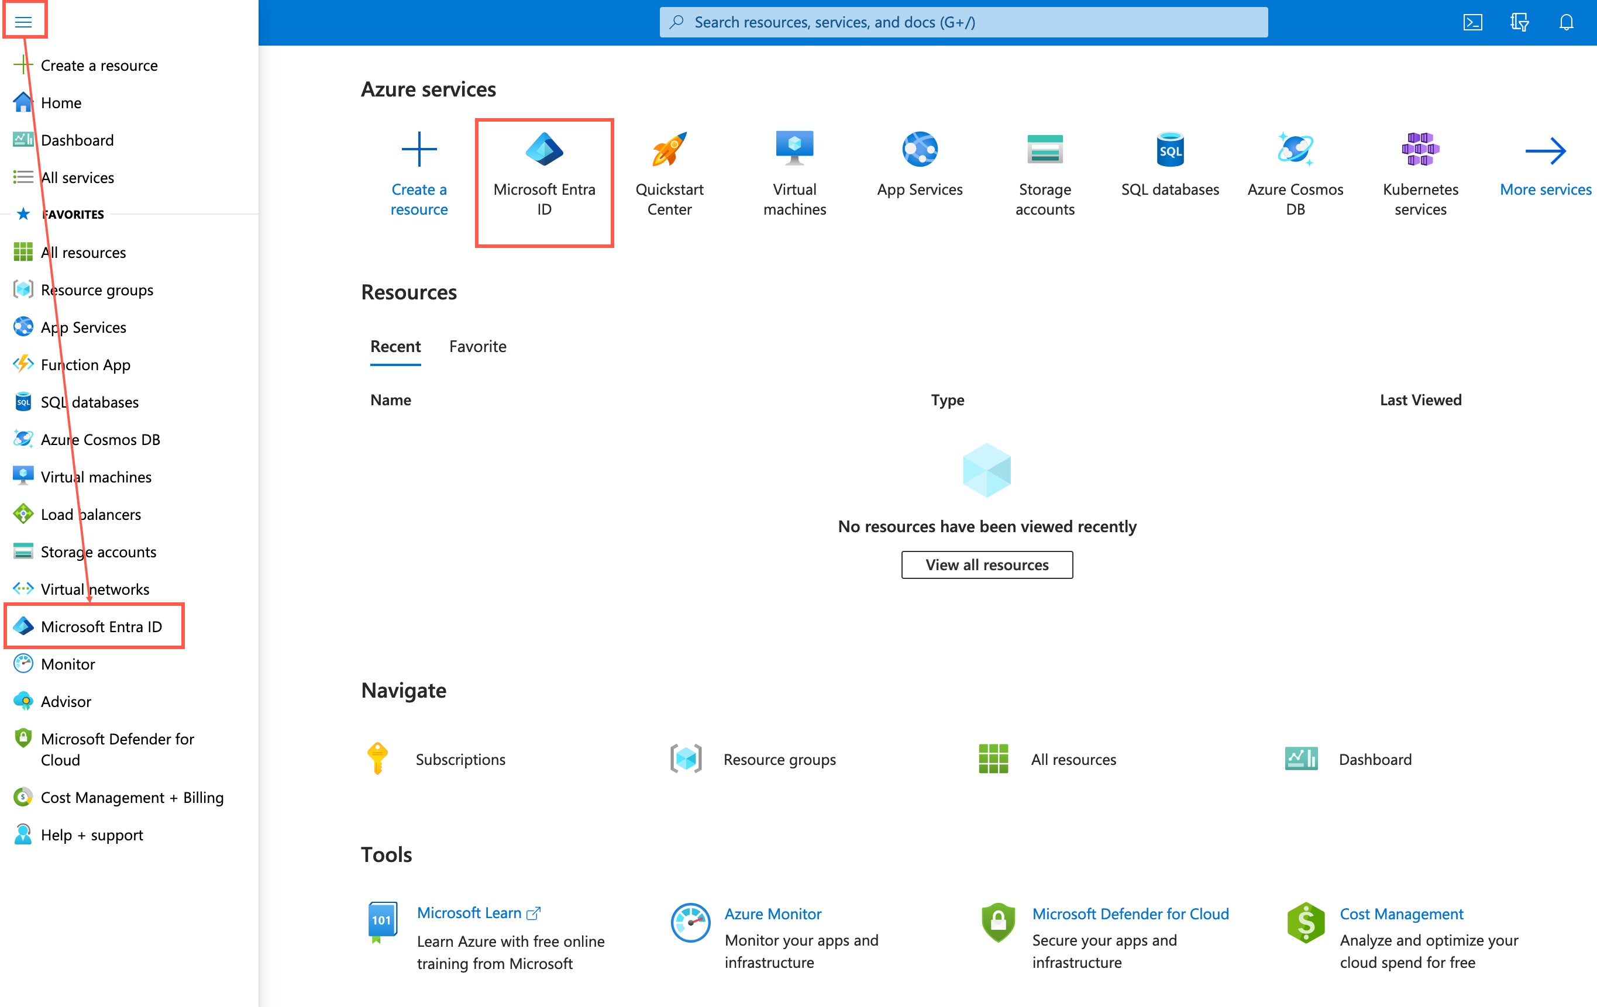
Task: Click the search resources input box
Action: 963,22
